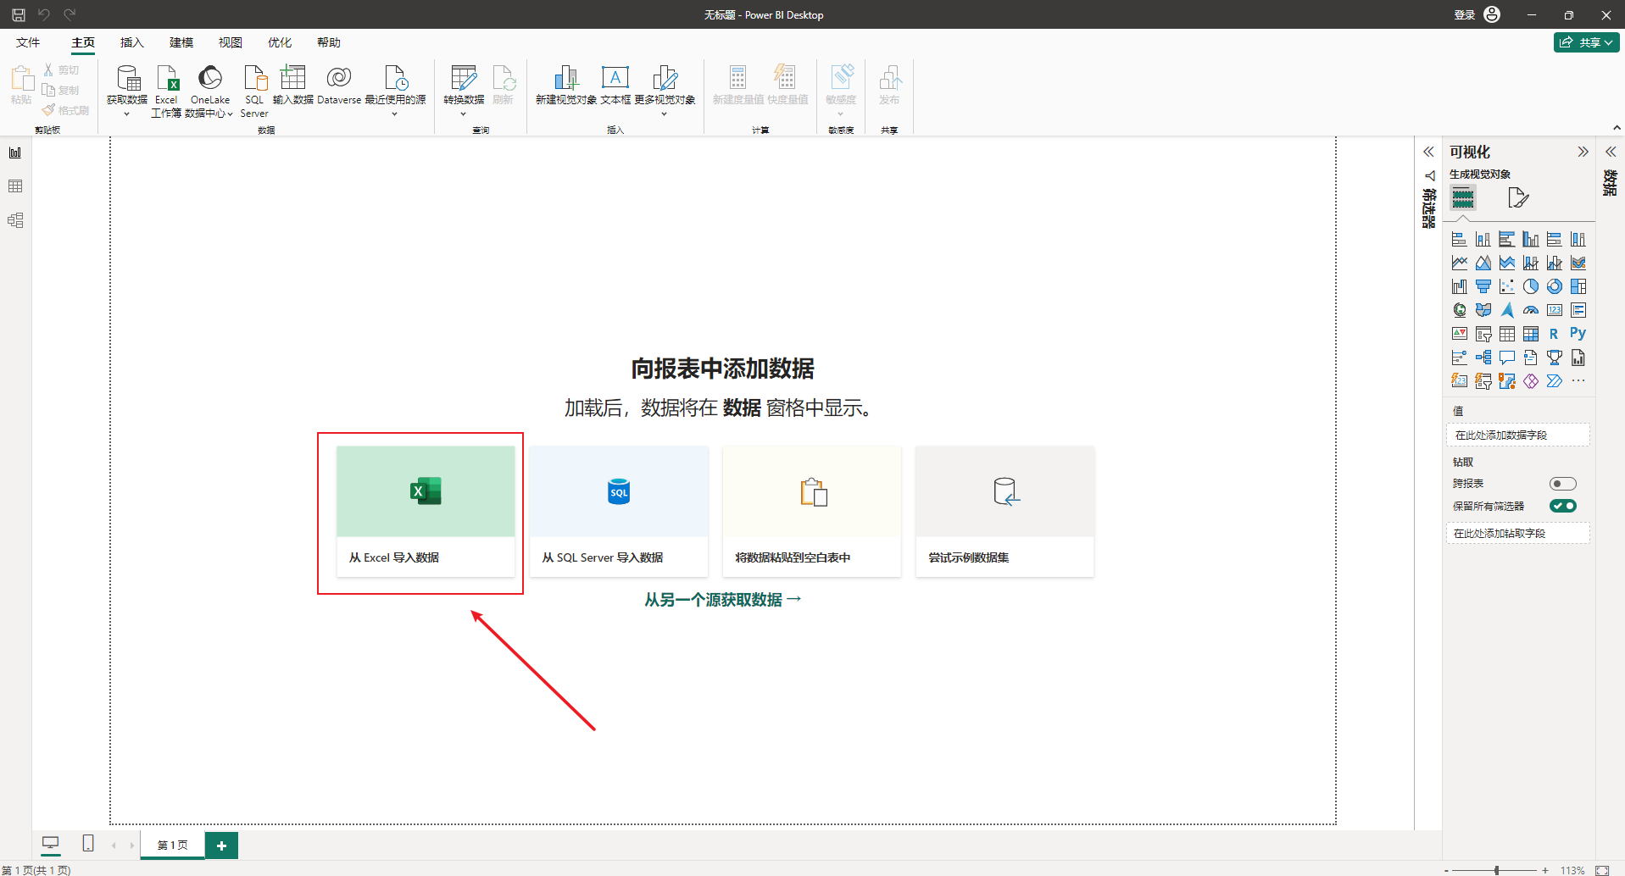Switch to the 视图 ribbon tab
Image resolution: width=1625 pixels, height=876 pixels.
231,42
